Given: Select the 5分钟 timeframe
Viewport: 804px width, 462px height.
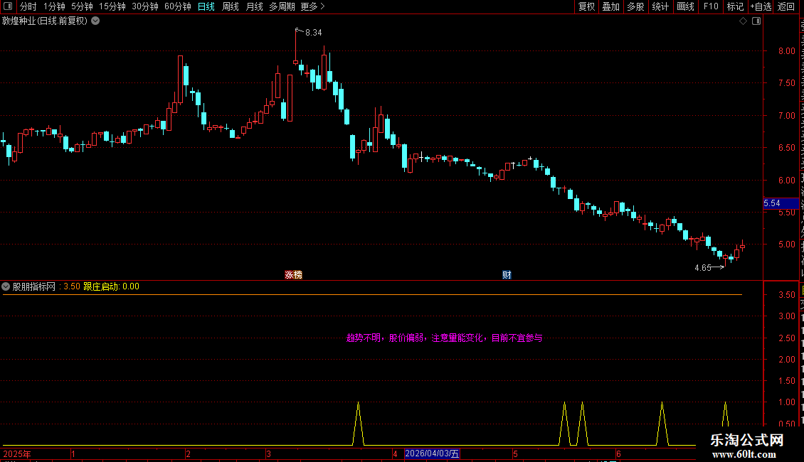Looking at the screenshot, I should pos(82,6).
